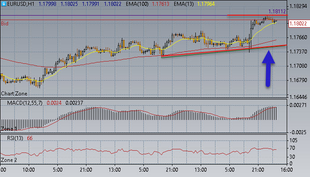Image resolution: width=310 pixels, height=177 pixels.
Task: Click the Bid line label
Action: coord(5,24)
